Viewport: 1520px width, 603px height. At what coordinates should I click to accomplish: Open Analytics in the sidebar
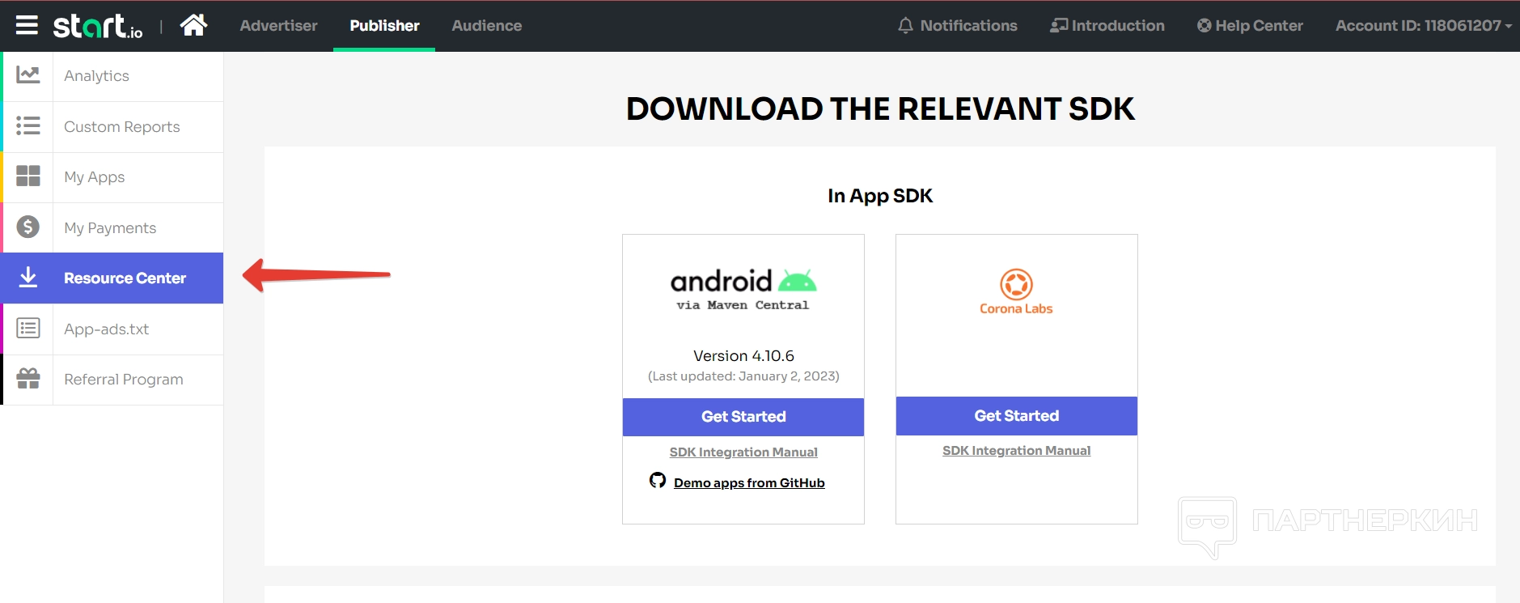coord(112,76)
